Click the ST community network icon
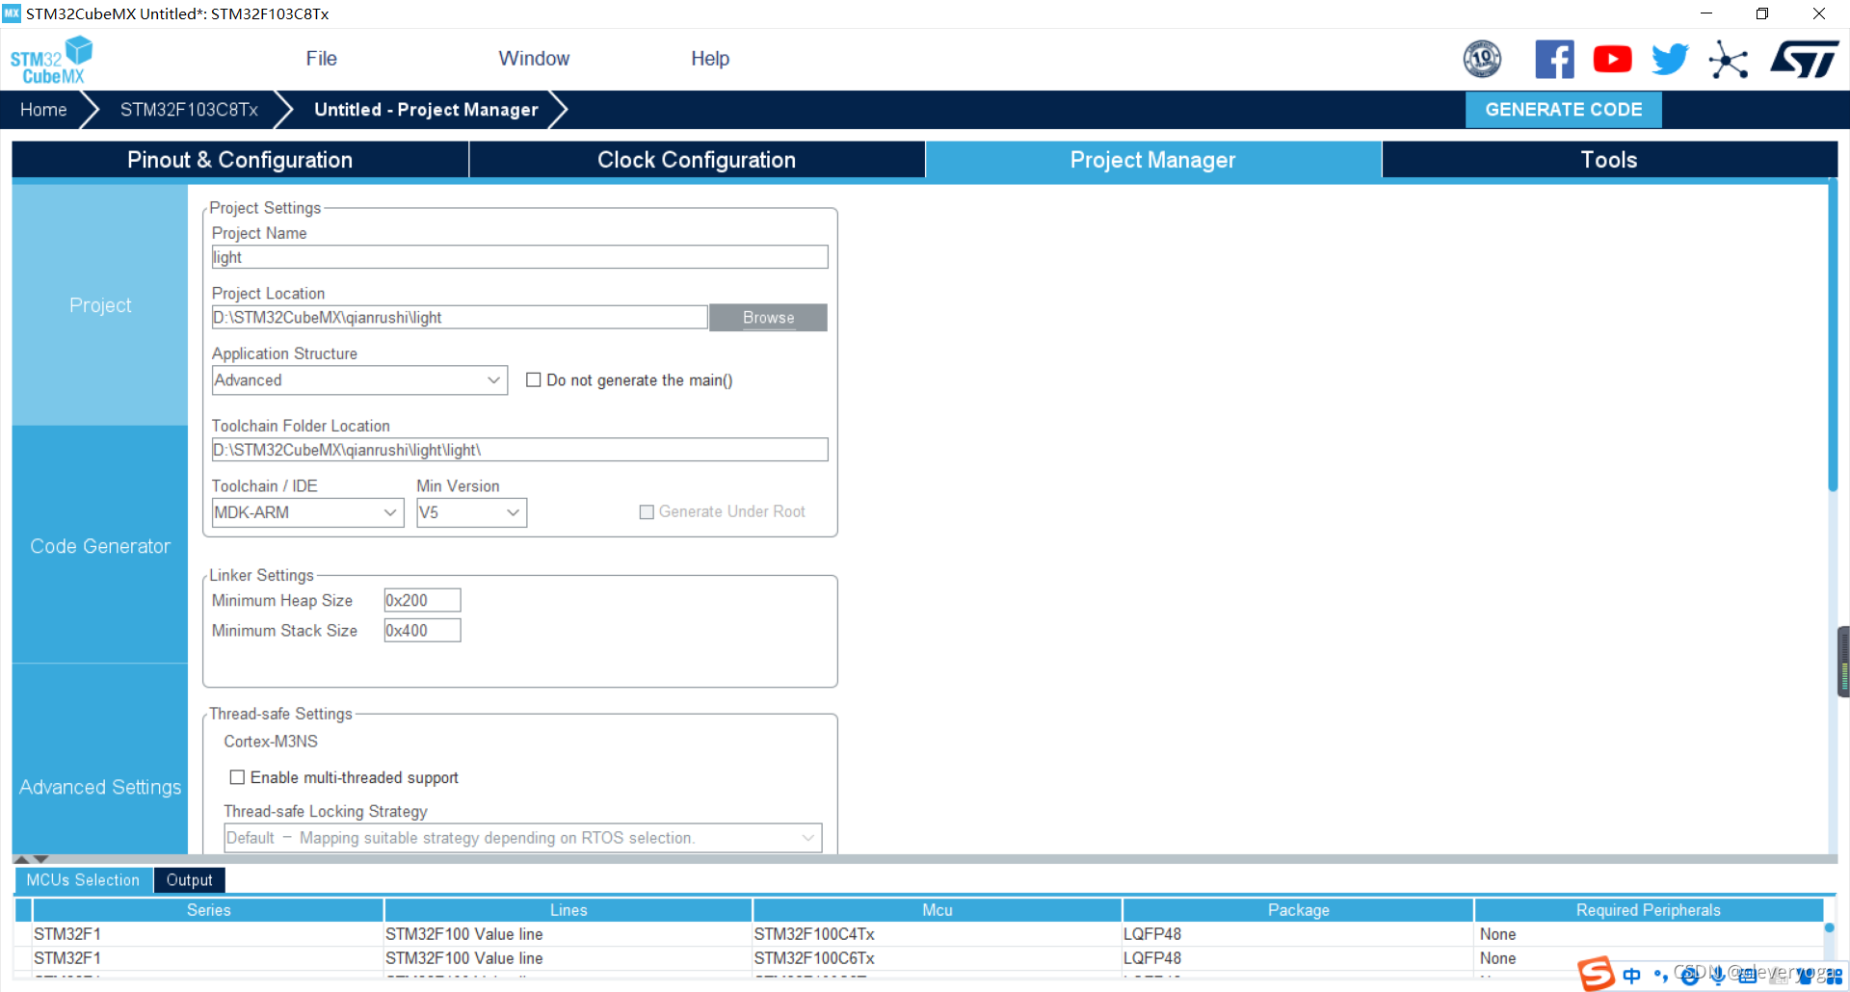 [x=1728, y=60]
